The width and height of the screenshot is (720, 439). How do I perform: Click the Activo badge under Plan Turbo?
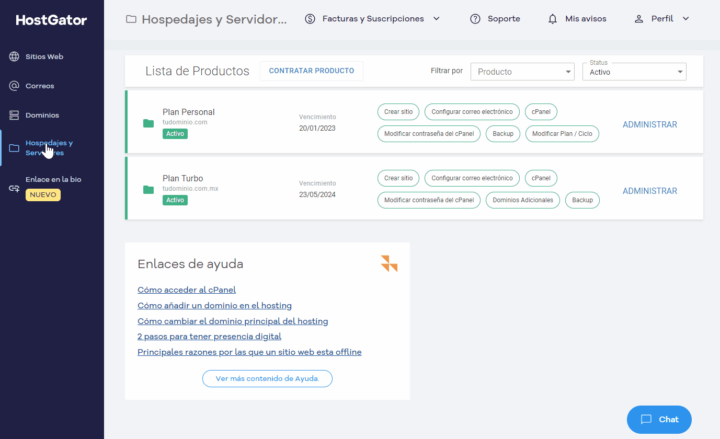(x=175, y=200)
